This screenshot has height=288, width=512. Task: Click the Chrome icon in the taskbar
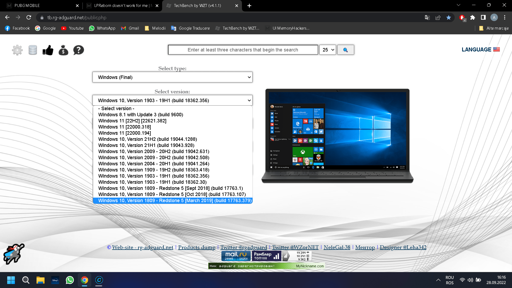[x=85, y=280]
